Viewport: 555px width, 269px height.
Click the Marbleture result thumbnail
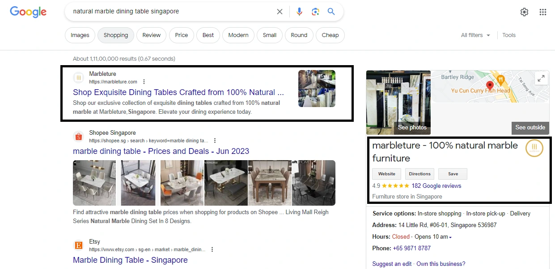[317, 88]
